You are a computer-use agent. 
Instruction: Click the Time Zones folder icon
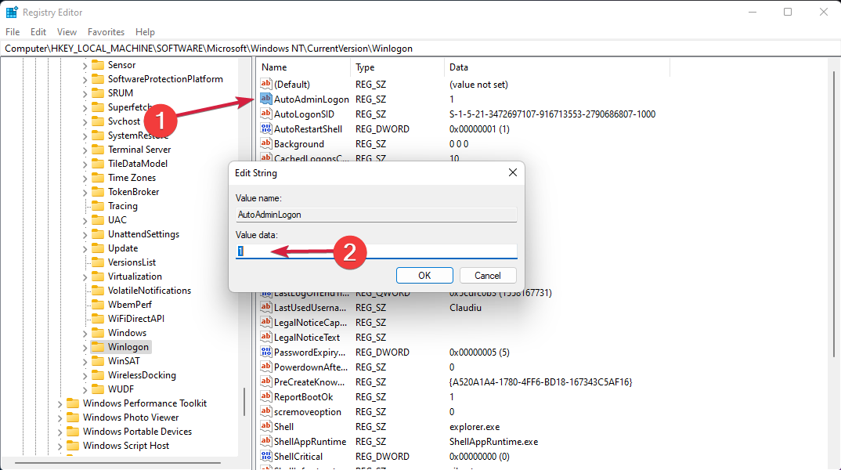[x=98, y=178]
